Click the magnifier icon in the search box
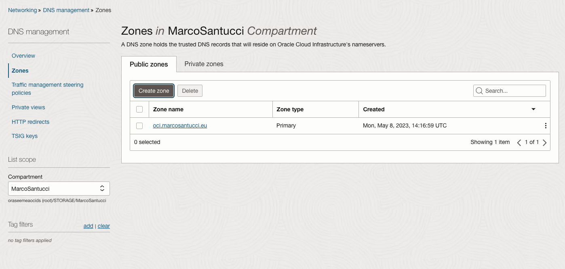565x269 pixels. 479,91
